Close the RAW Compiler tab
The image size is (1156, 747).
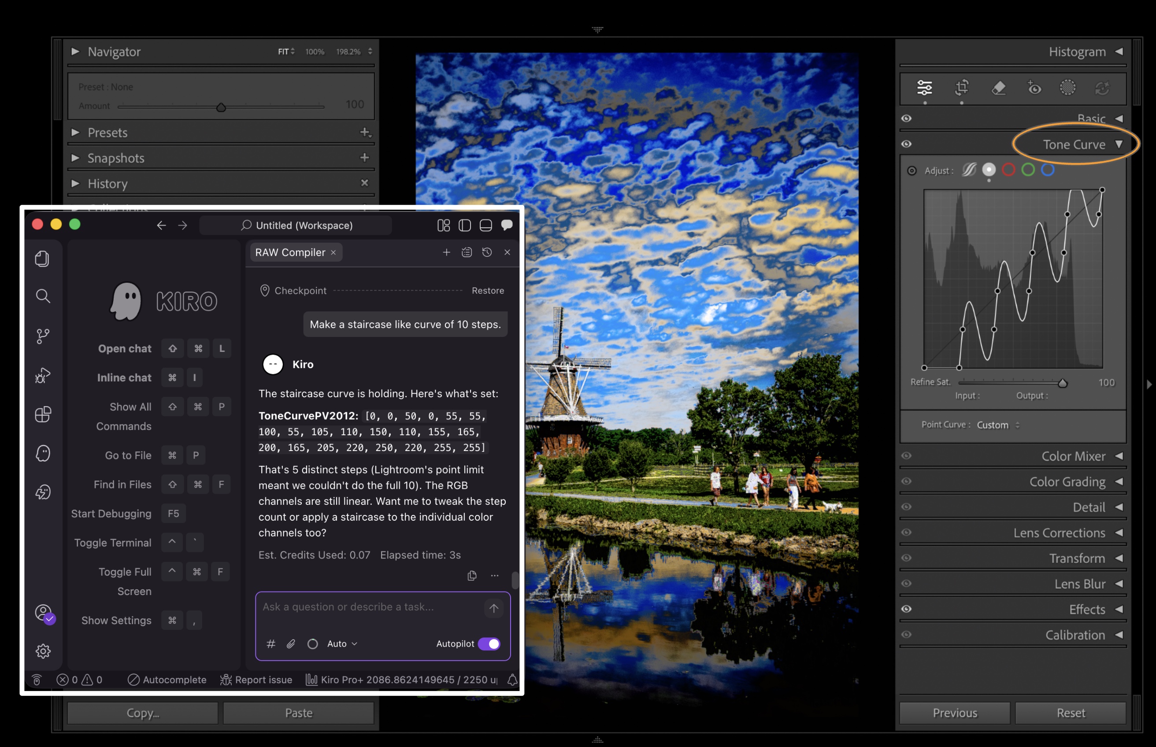[x=333, y=252]
